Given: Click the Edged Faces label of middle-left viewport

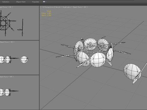Looking at the screenshot, I should [x=4, y=42].
